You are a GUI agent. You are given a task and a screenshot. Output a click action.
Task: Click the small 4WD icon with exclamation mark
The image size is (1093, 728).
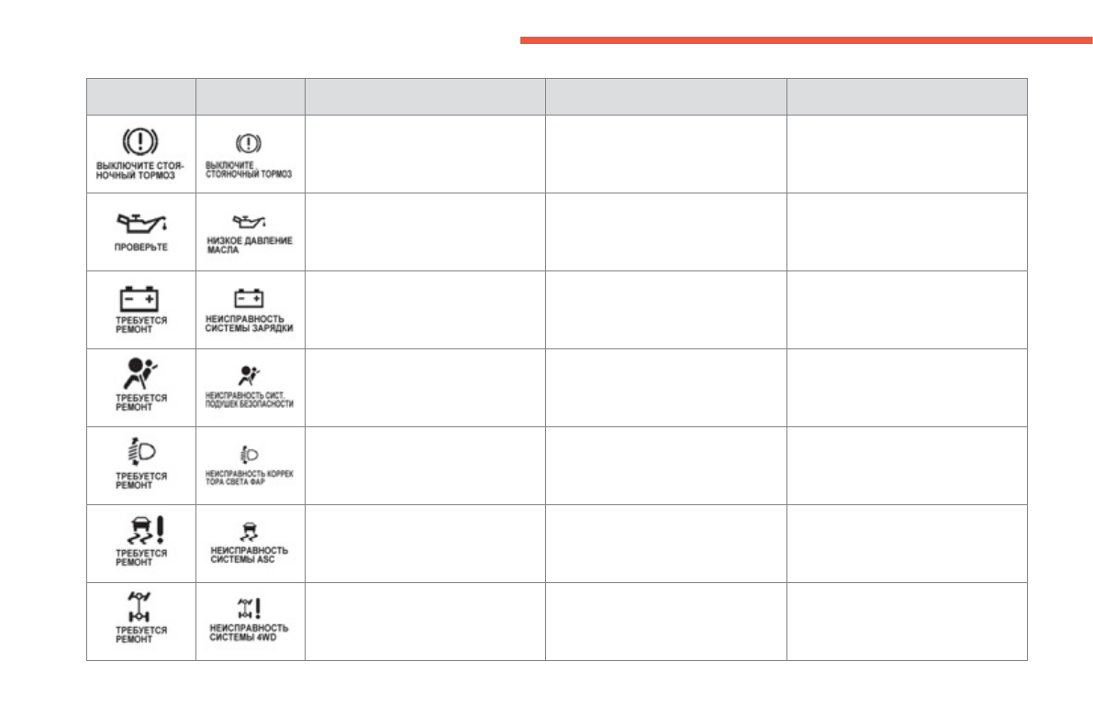click(x=249, y=606)
